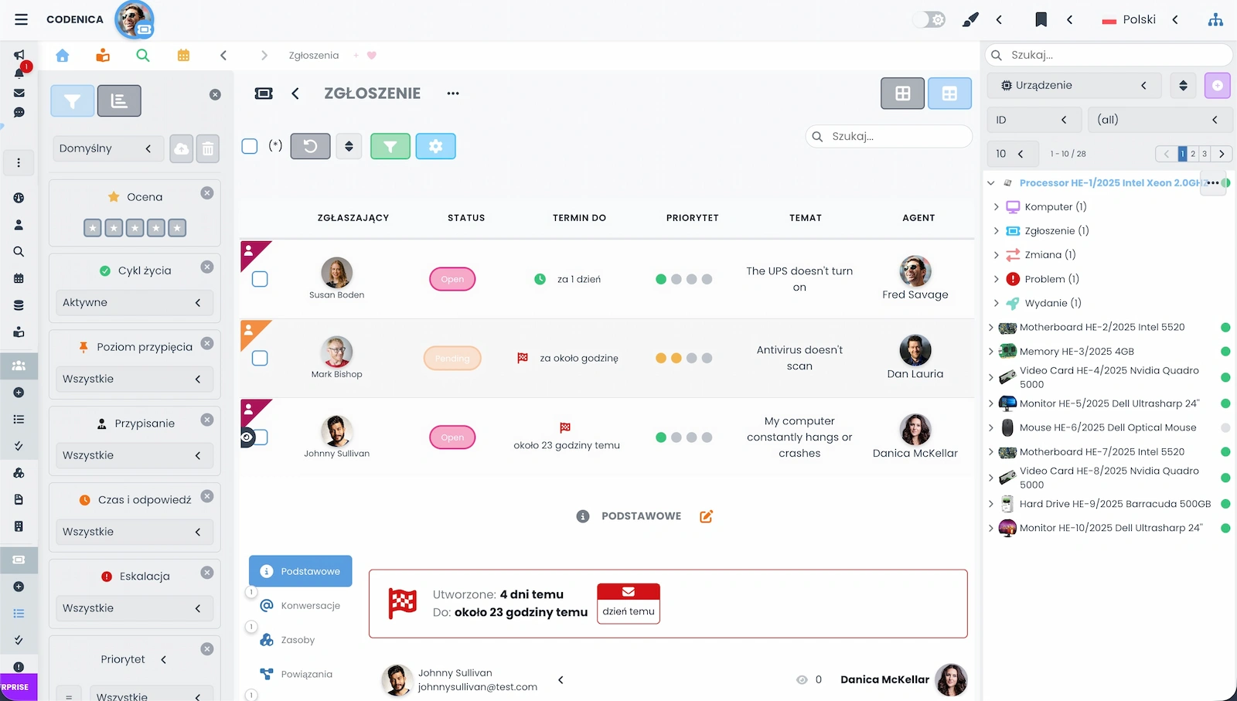Open the three-dot menu next to ZGŁOSZENIE

point(453,93)
